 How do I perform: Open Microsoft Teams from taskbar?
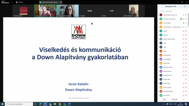click(x=65, y=104)
